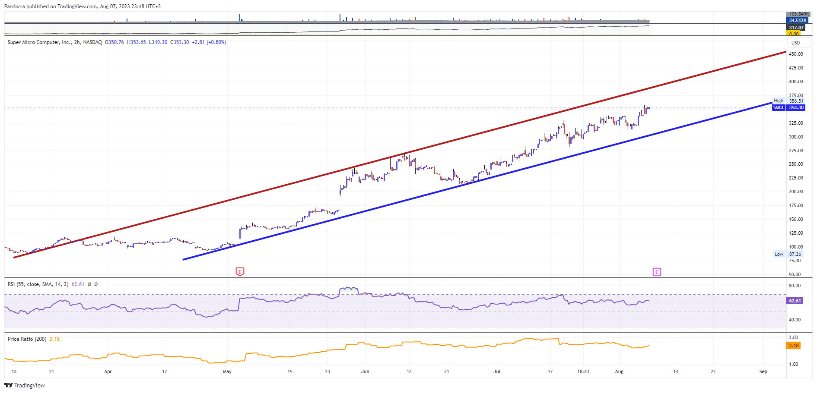
Task: Click the low value L349.30
Action: tap(158, 42)
